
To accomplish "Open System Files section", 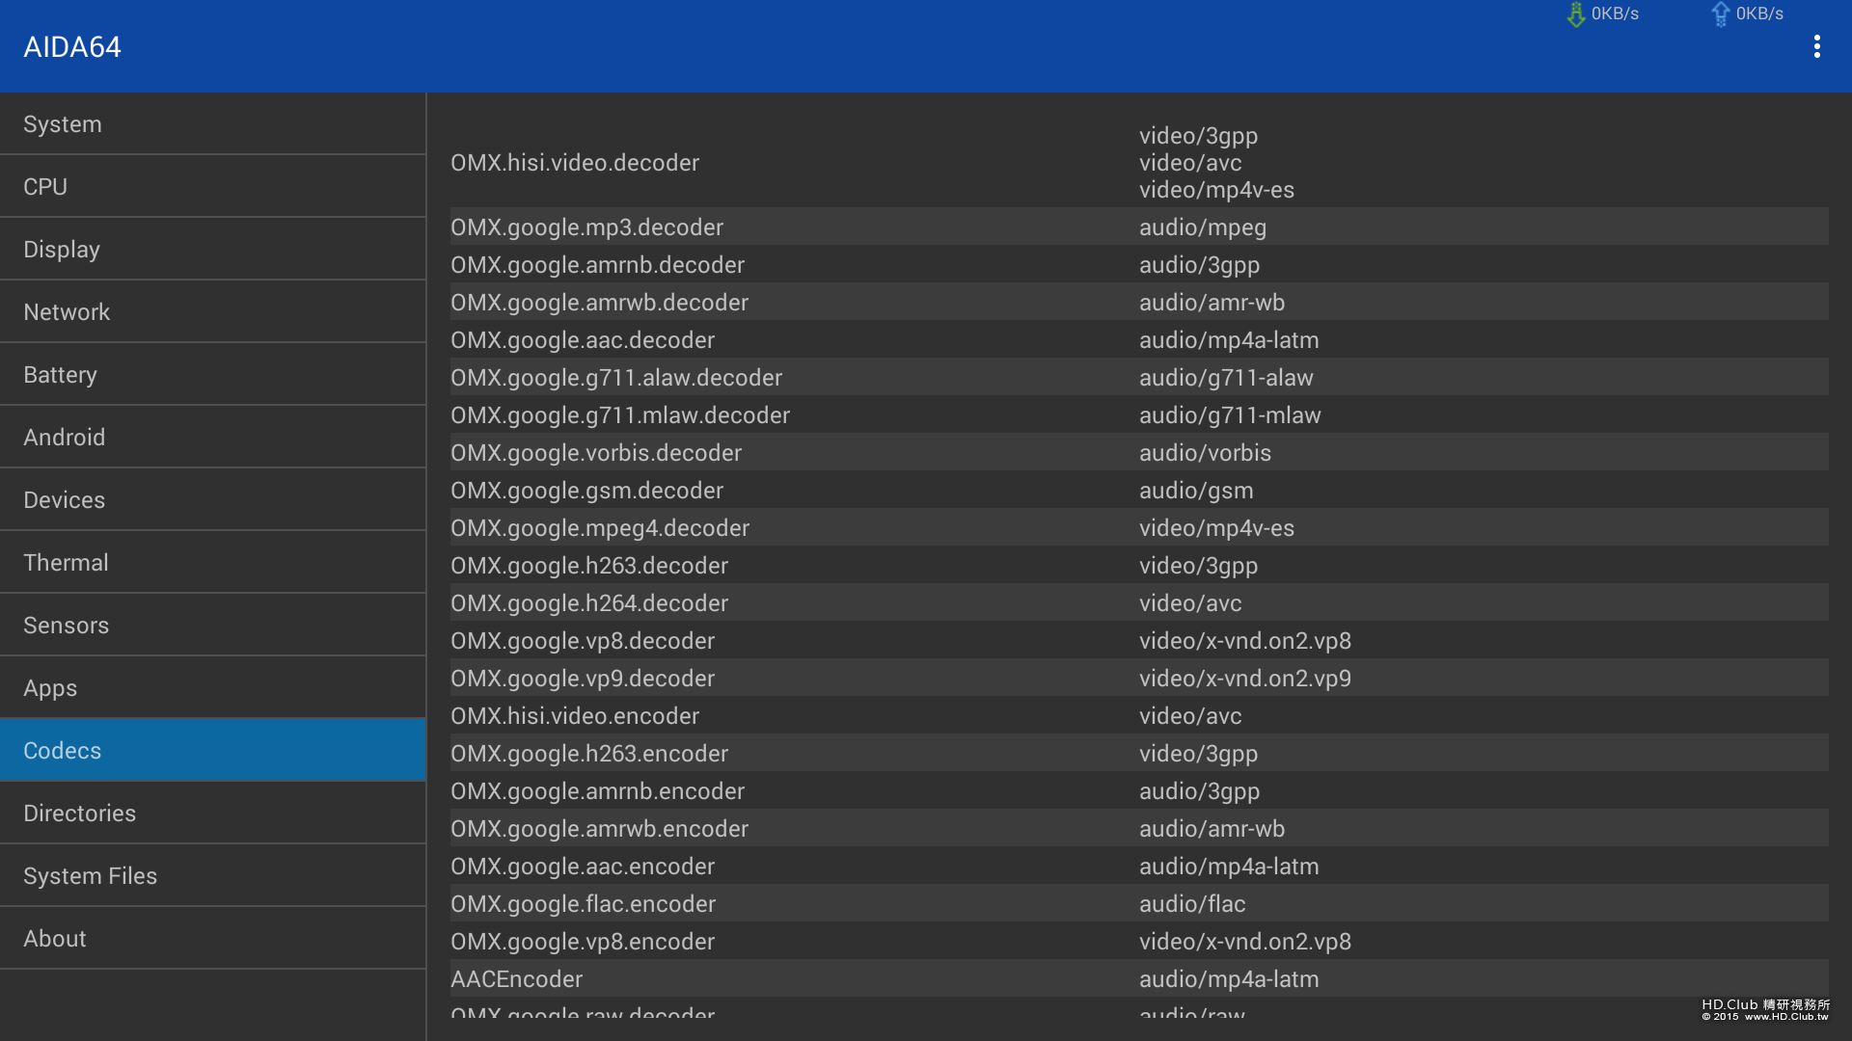I will click(x=212, y=876).
